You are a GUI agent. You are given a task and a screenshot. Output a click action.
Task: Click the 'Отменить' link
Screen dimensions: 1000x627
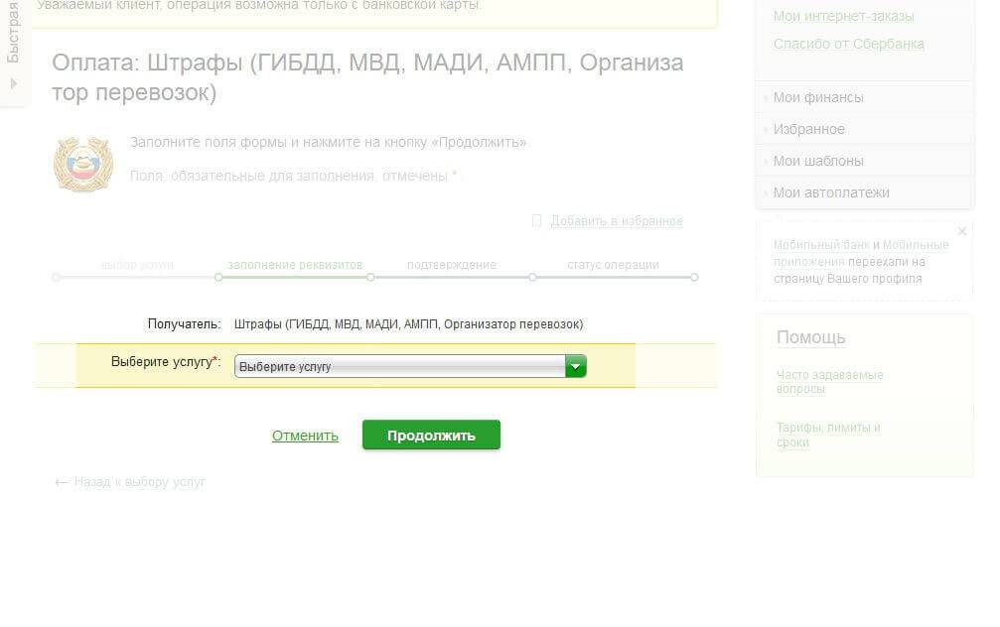[x=305, y=436]
